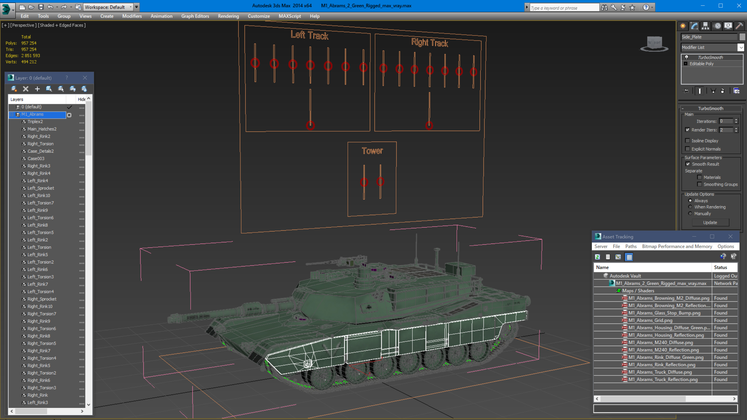
Task: Open the Rendering menu
Action: coord(228,16)
